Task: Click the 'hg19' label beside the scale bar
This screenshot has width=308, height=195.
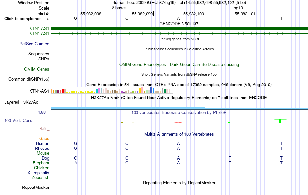Action: pyautogui.click(x=238, y=8)
